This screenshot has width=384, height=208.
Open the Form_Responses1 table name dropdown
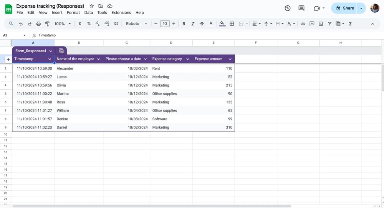tap(51, 51)
